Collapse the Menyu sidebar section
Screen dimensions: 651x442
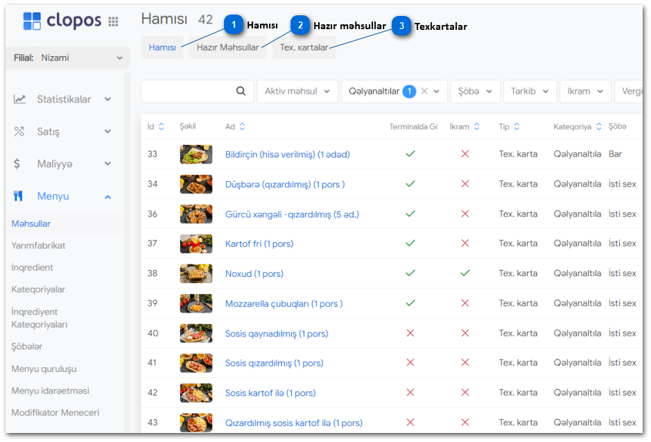(108, 197)
